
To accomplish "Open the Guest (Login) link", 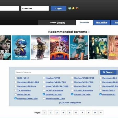I will click(57, 23).
